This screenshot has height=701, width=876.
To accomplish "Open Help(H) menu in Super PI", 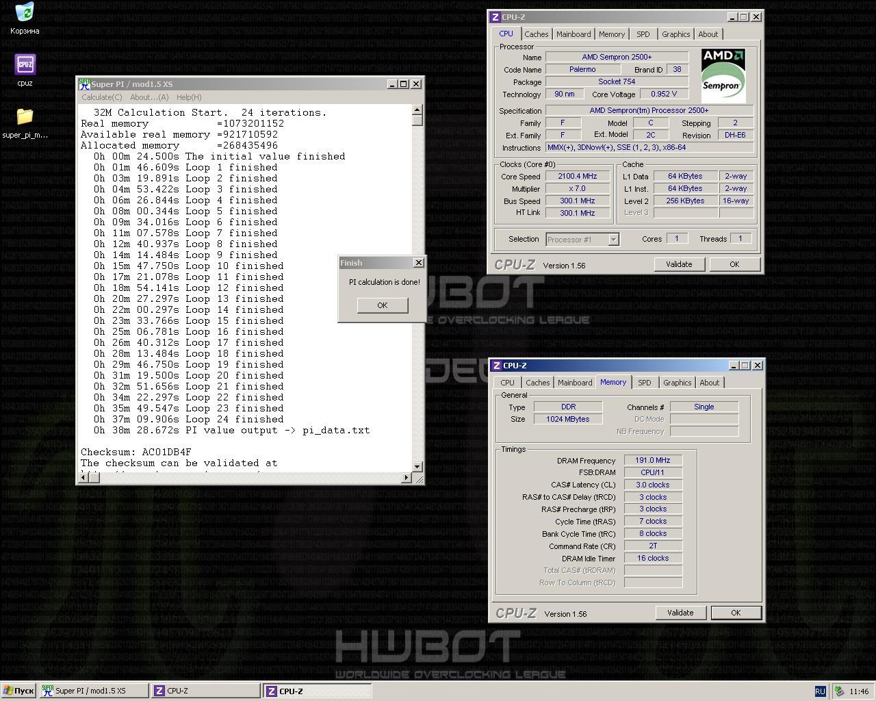I will 189,97.
